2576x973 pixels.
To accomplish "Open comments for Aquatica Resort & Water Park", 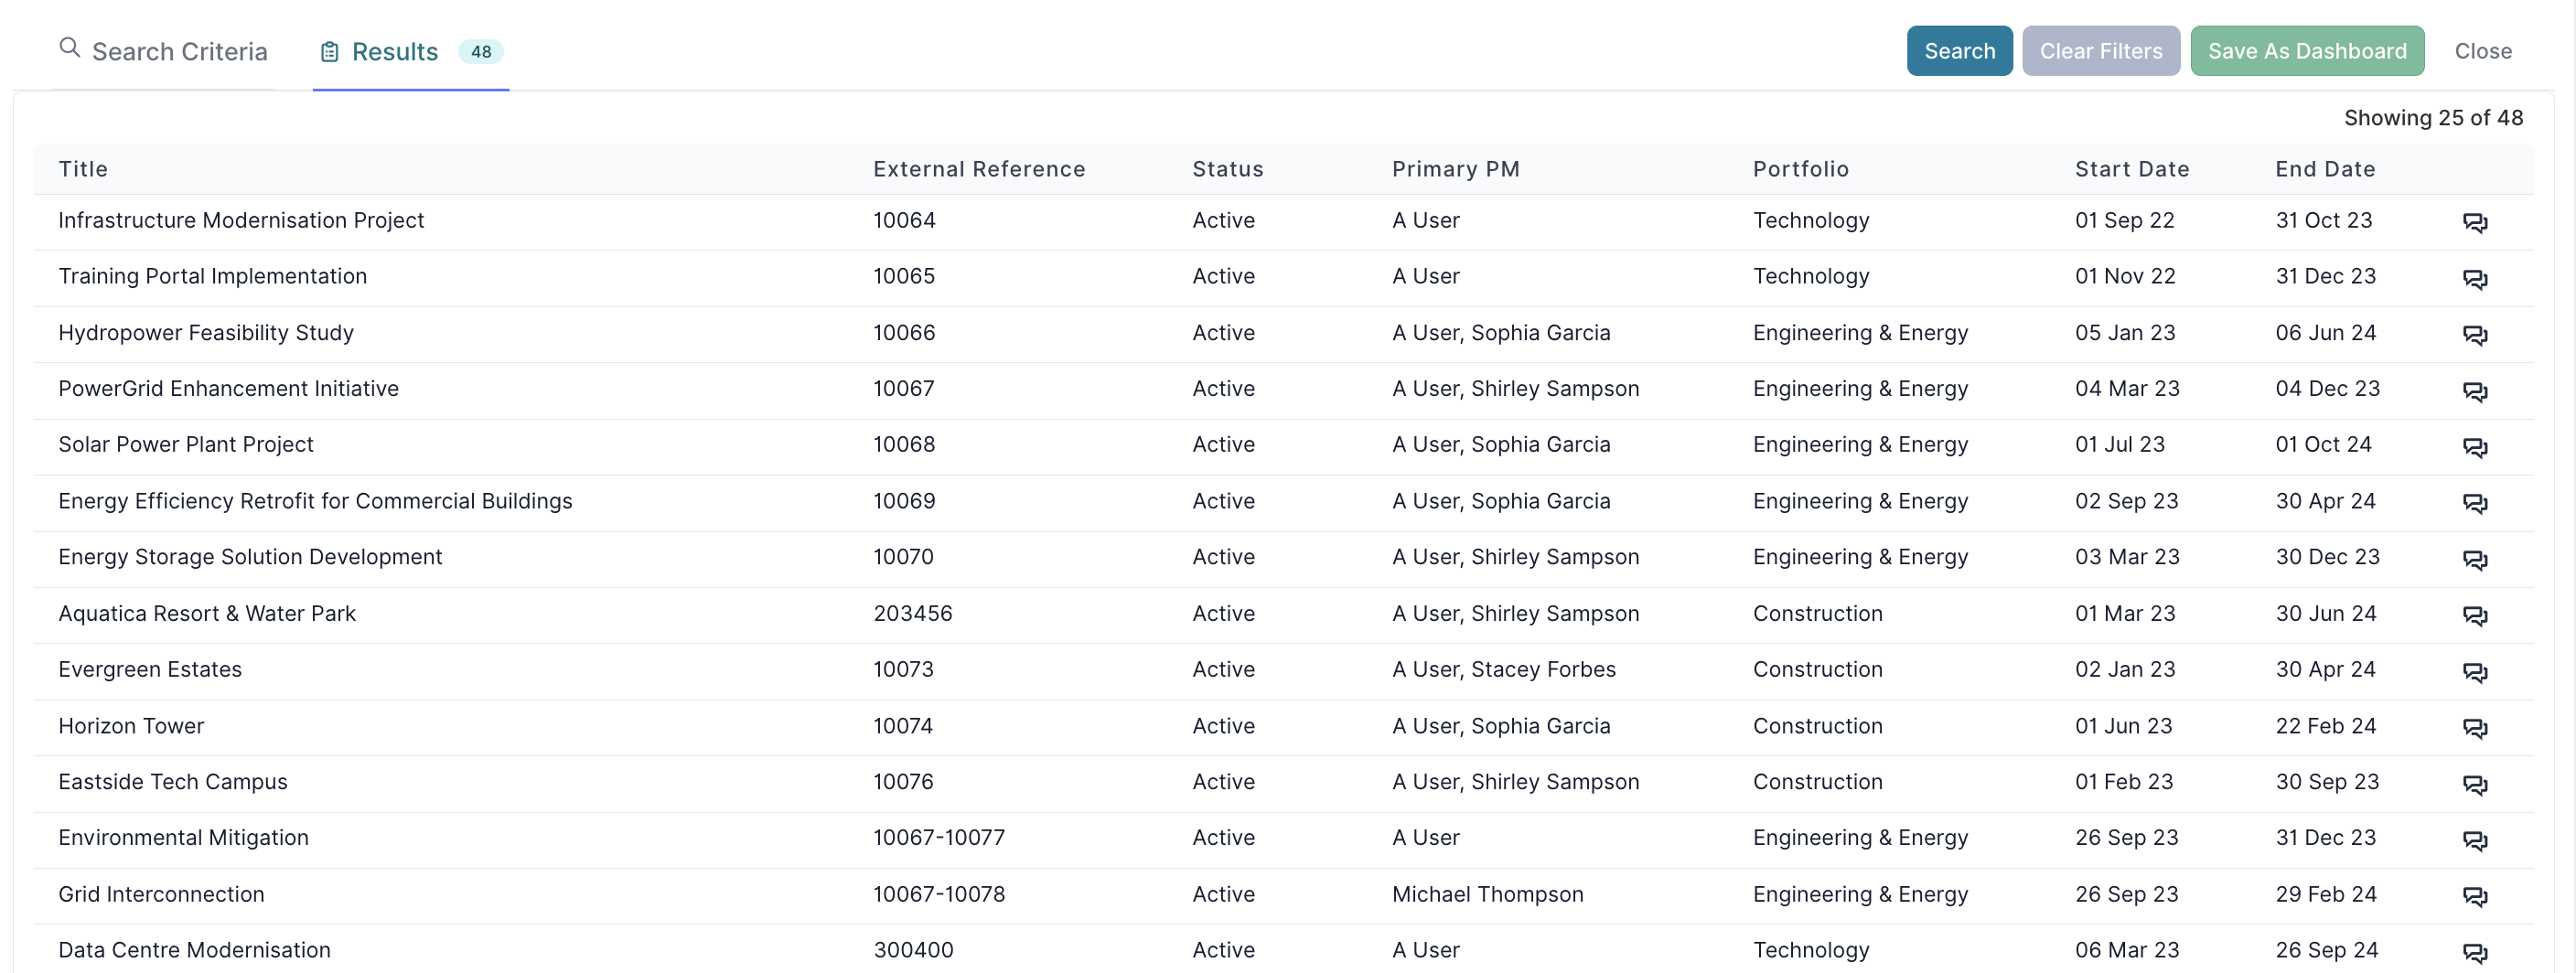I will pos(2474,615).
